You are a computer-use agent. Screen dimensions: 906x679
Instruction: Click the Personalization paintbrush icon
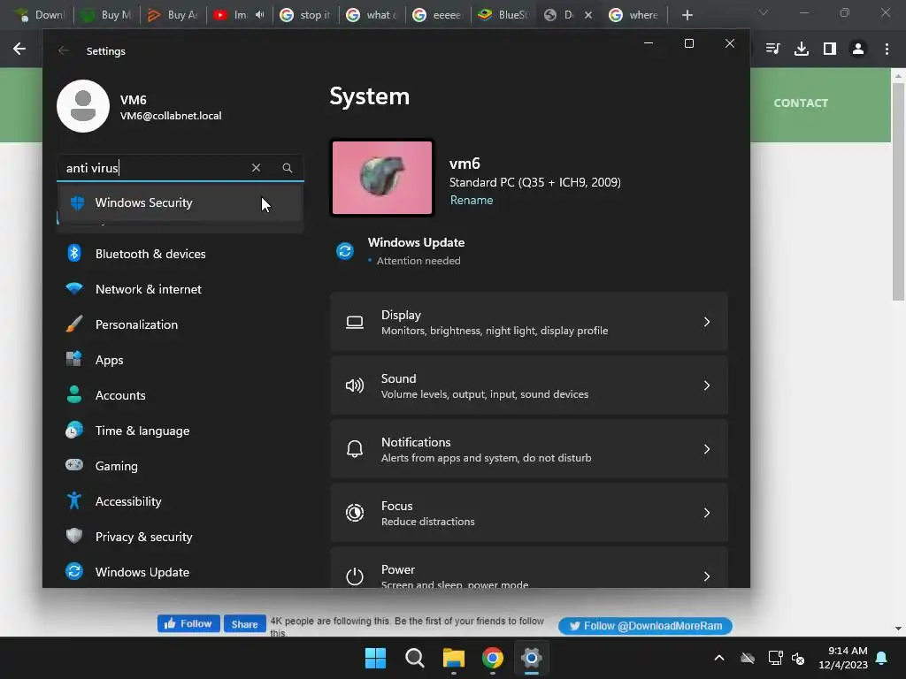point(74,324)
